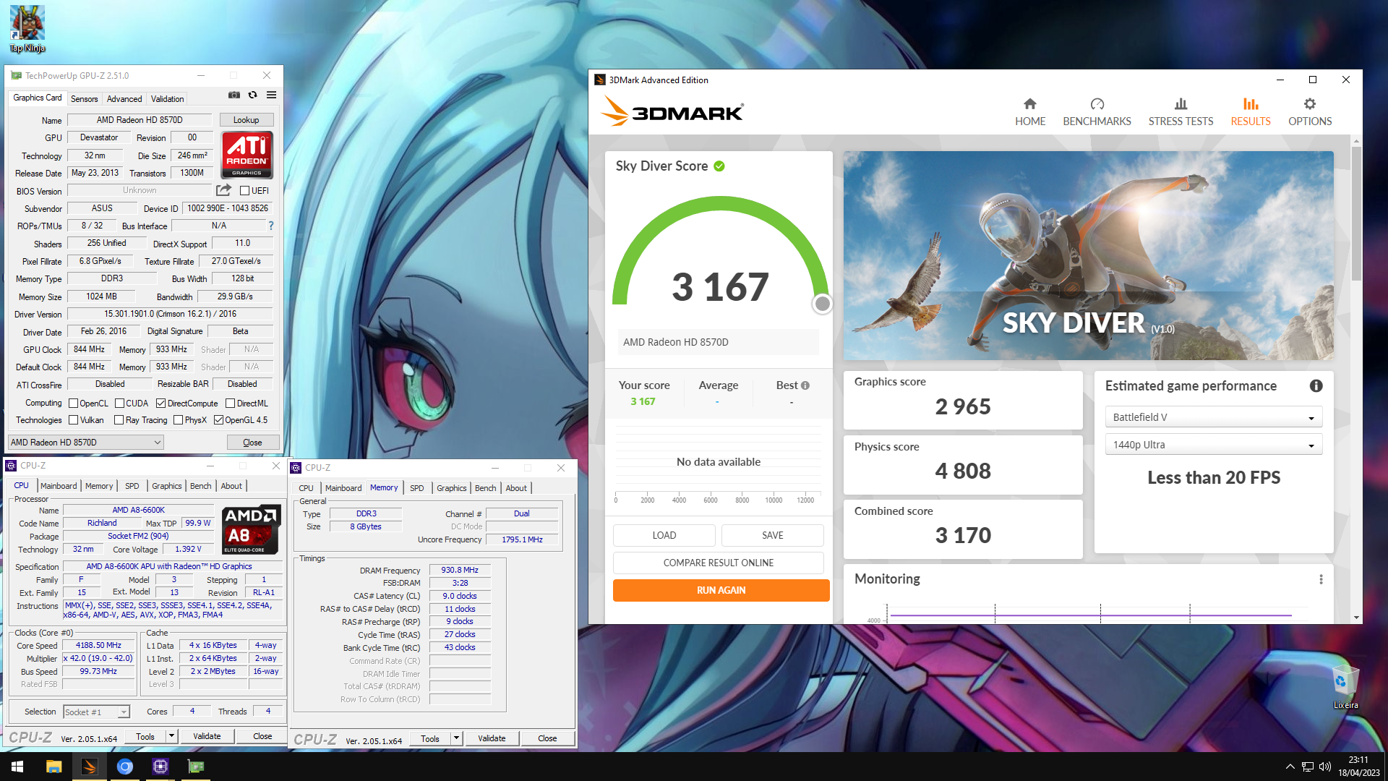Show hidden system tray icons
1388x781 pixels.
coord(1290,767)
